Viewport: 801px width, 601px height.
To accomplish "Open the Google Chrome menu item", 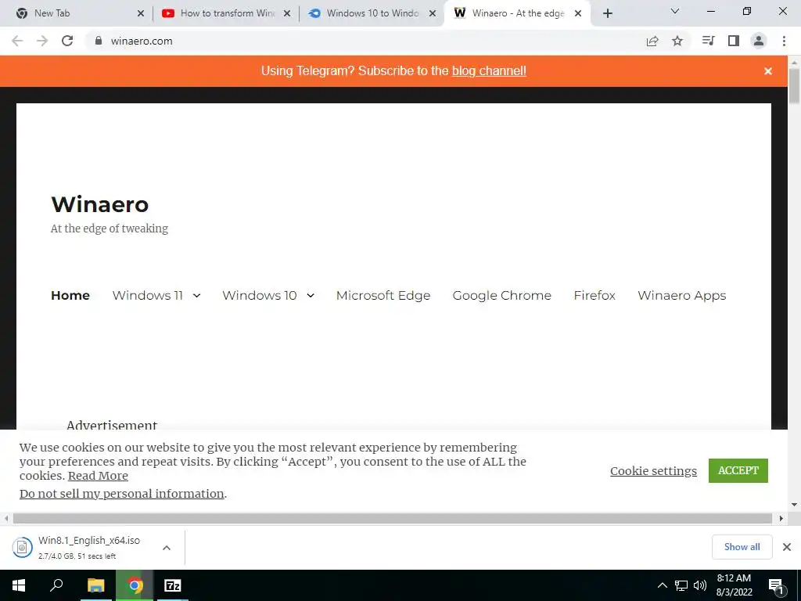I will (501, 295).
